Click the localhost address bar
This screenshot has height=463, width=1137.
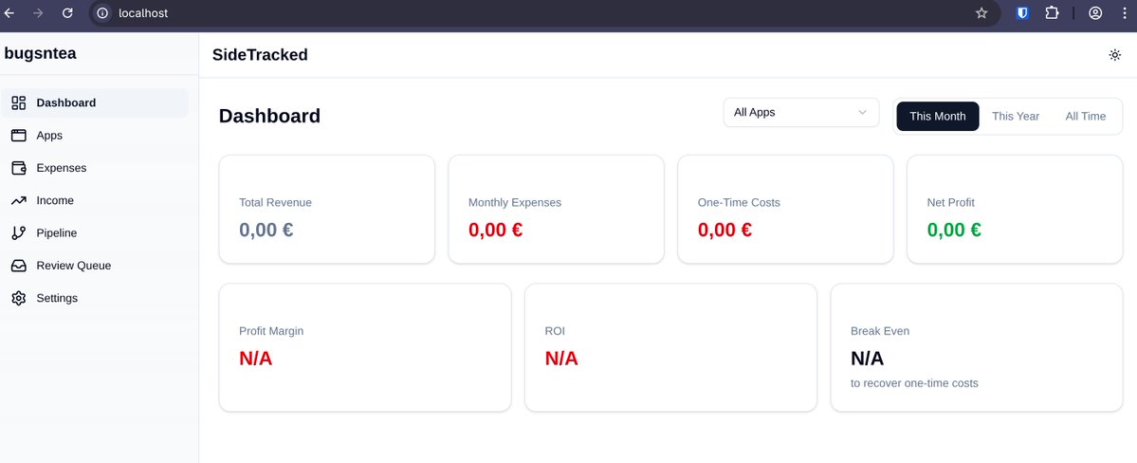point(545,13)
